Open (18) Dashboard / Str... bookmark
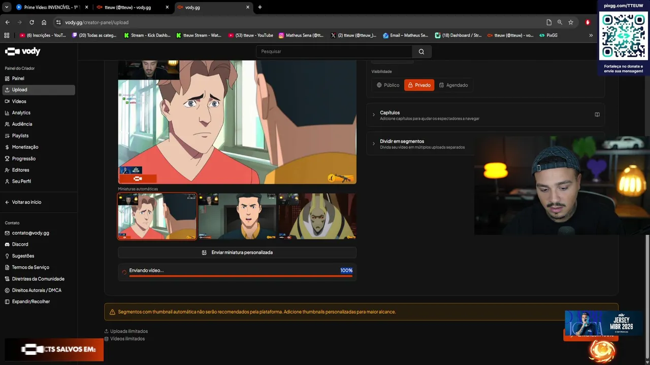The image size is (650, 365). click(458, 35)
